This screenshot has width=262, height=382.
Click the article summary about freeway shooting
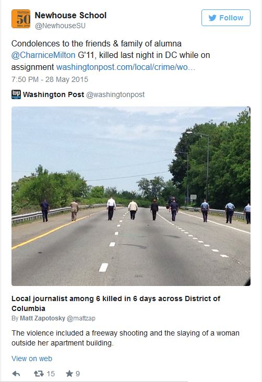tap(125, 338)
